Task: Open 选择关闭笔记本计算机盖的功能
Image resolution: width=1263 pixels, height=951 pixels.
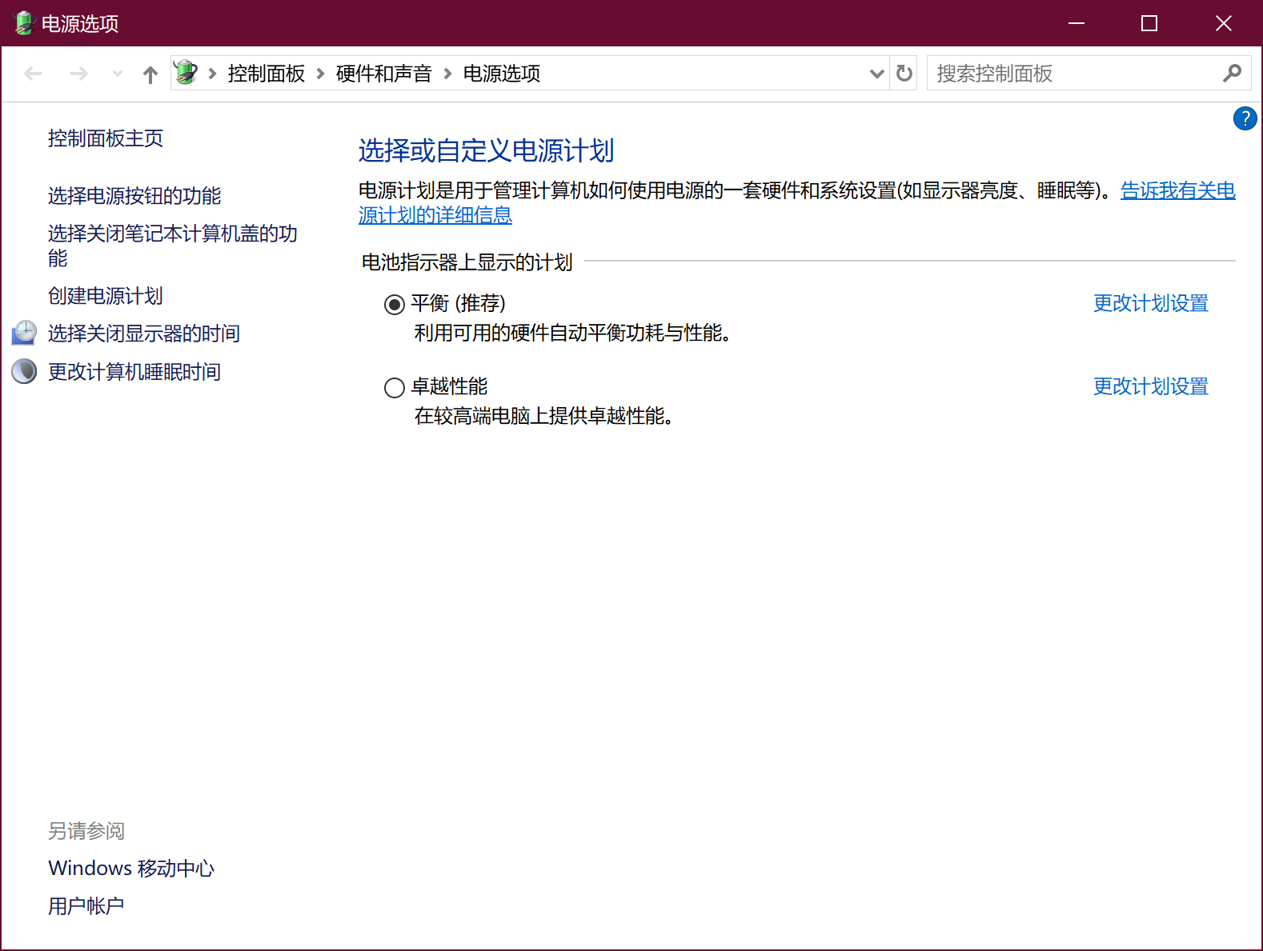Action: (x=173, y=246)
